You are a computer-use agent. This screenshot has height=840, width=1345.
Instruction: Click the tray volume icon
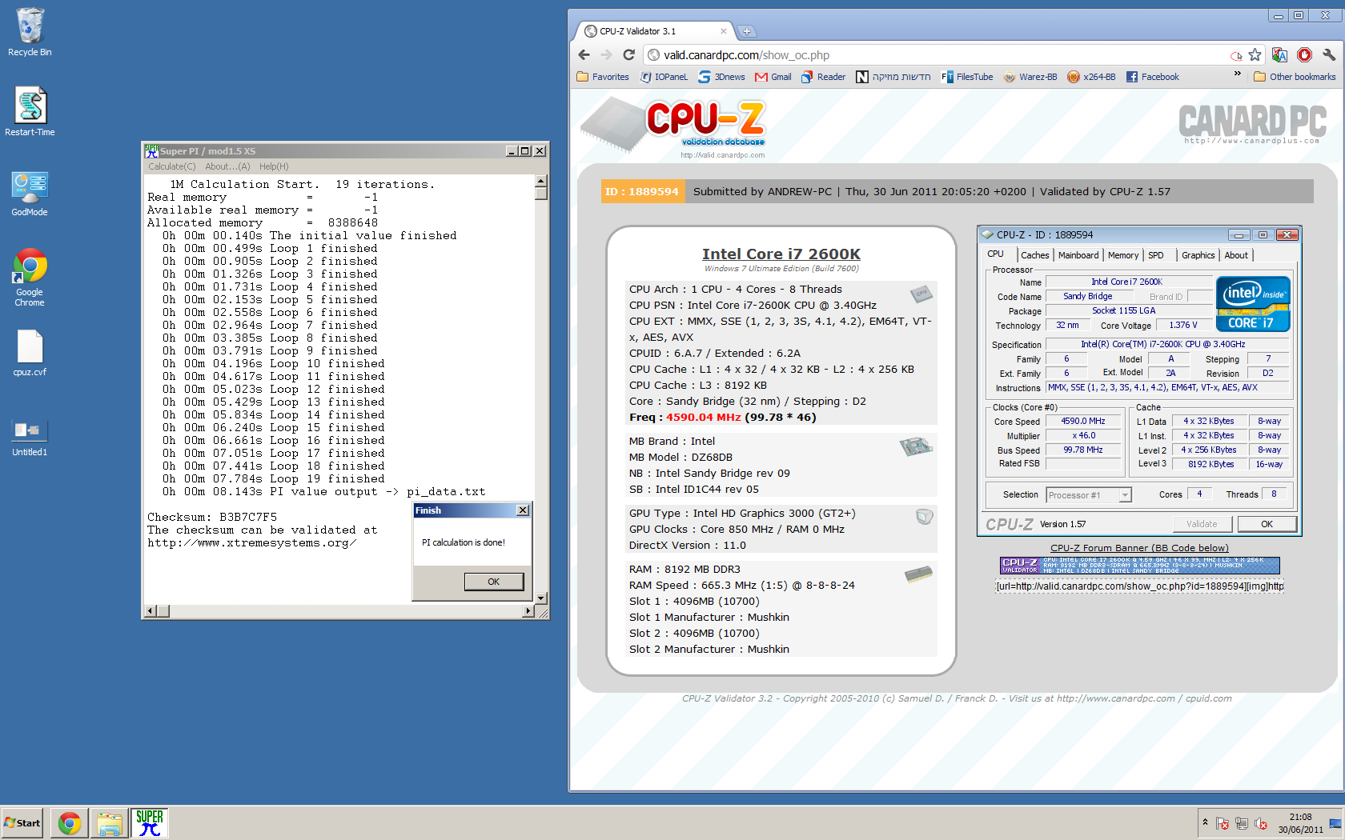pos(1261,823)
